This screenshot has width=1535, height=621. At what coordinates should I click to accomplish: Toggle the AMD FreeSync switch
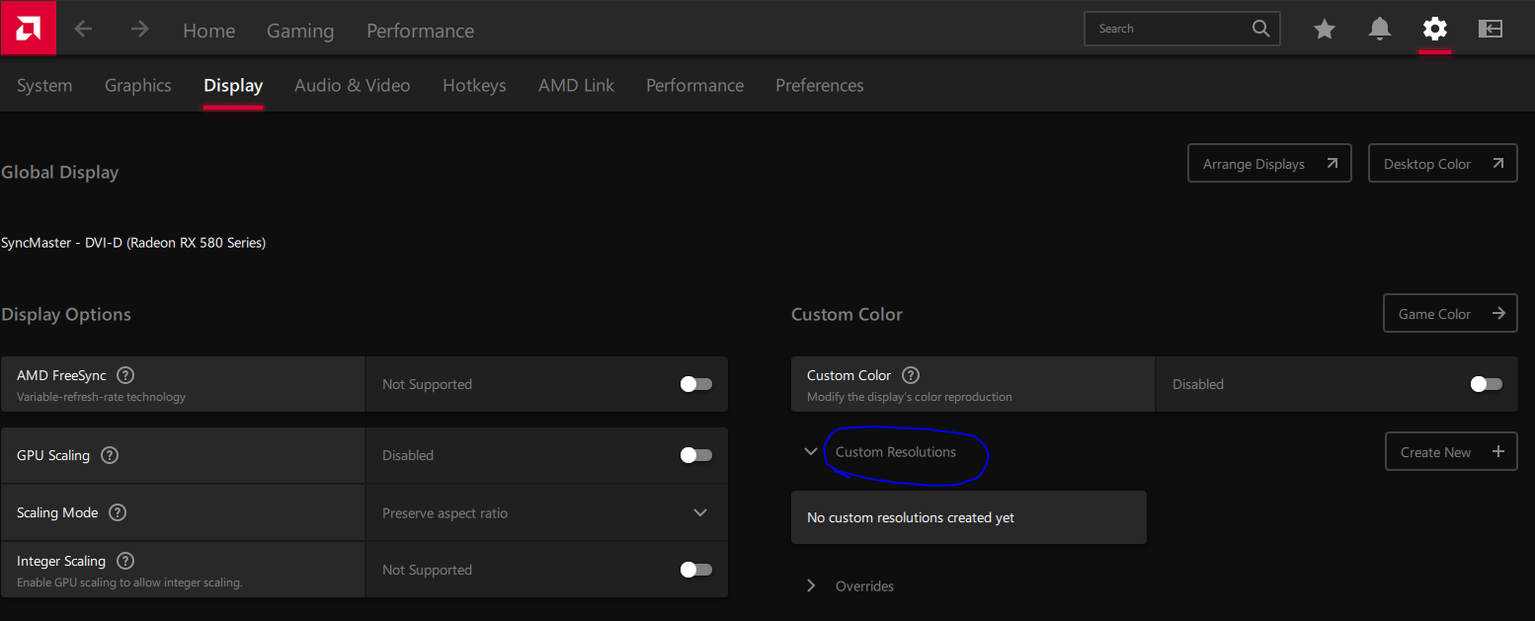pyautogui.click(x=695, y=384)
